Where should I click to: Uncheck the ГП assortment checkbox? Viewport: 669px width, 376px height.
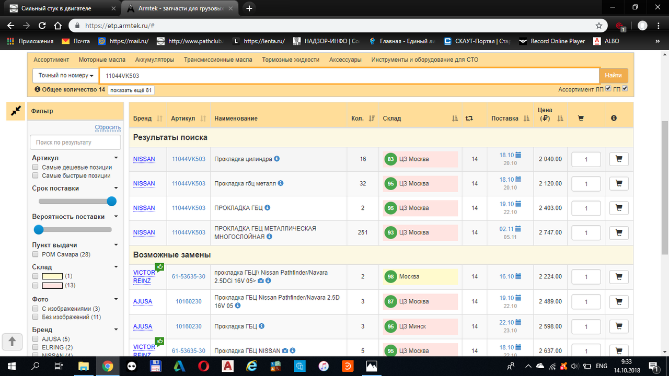point(625,89)
